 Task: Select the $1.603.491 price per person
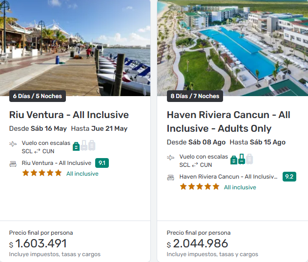coord(38,244)
